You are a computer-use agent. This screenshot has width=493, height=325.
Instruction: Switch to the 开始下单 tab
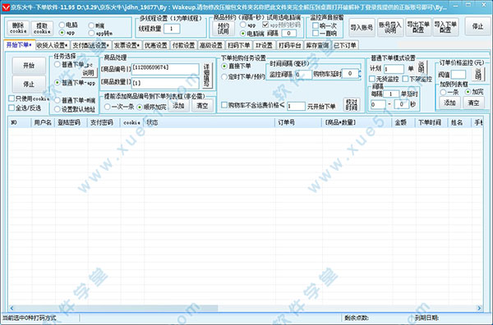point(19,45)
